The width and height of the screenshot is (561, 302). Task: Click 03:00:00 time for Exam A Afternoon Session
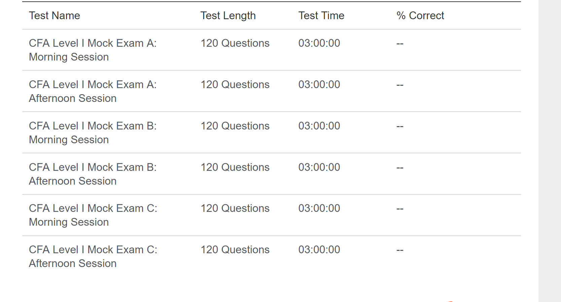click(x=319, y=84)
